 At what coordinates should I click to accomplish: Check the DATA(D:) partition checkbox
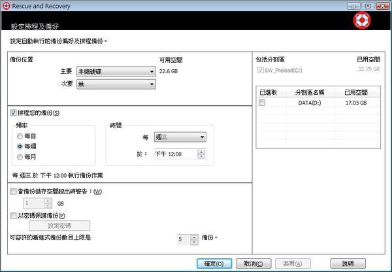click(x=262, y=103)
